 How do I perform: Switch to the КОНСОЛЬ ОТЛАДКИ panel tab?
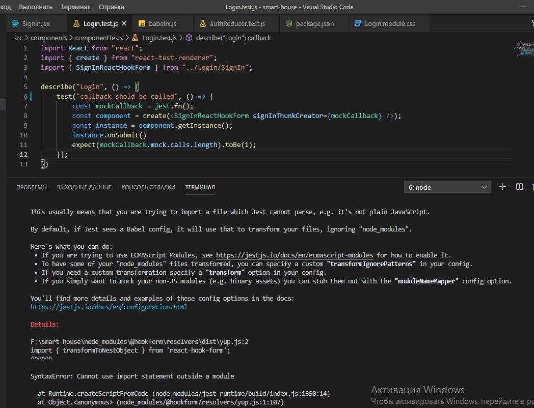click(148, 187)
